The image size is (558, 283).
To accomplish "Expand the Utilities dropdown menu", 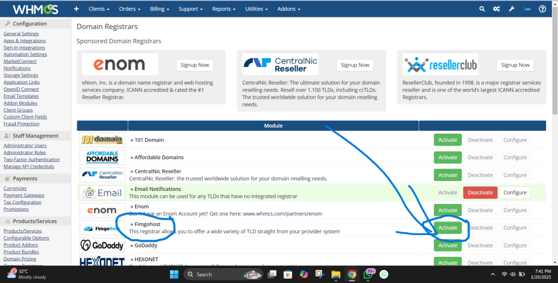I will [x=256, y=9].
